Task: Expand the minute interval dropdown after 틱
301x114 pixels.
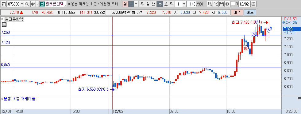Action: pos(184,4)
